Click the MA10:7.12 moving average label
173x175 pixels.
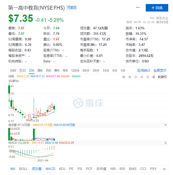click(37, 76)
